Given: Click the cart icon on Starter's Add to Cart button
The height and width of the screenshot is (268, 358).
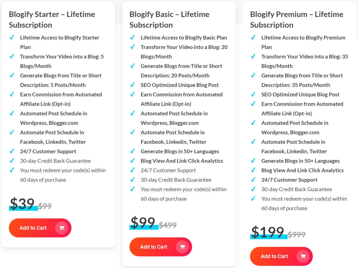Looking at the screenshot, I should (61, 228).
